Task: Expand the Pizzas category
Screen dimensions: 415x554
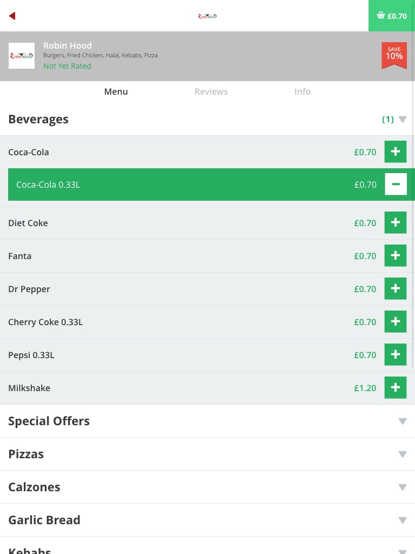Action: click(x=402, y=454)
